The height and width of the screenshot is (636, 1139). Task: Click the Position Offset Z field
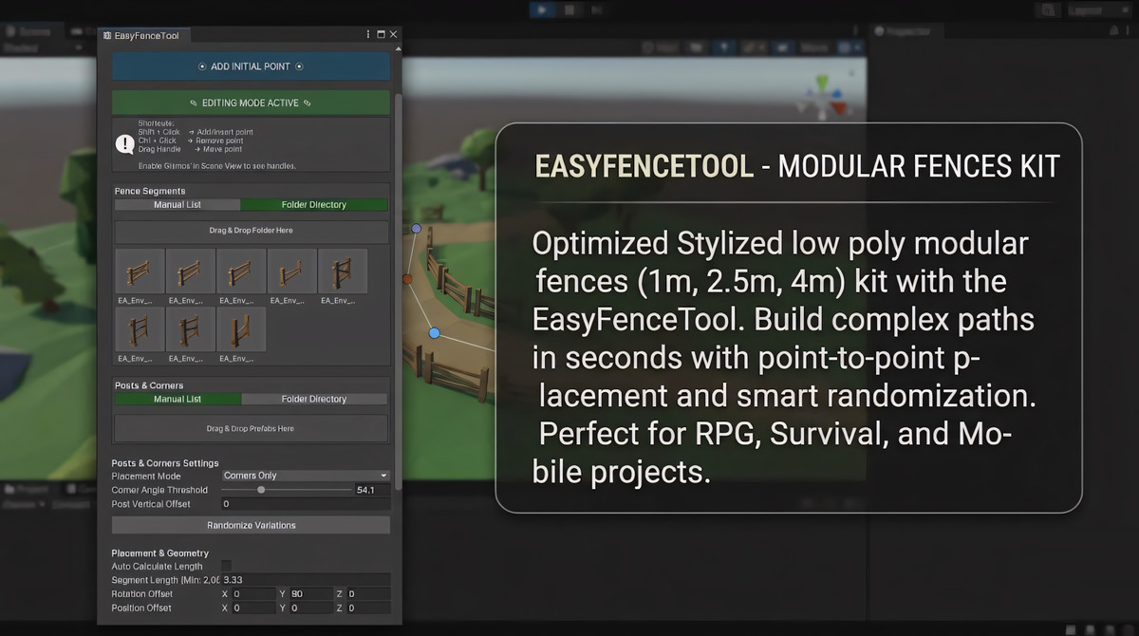368,608
